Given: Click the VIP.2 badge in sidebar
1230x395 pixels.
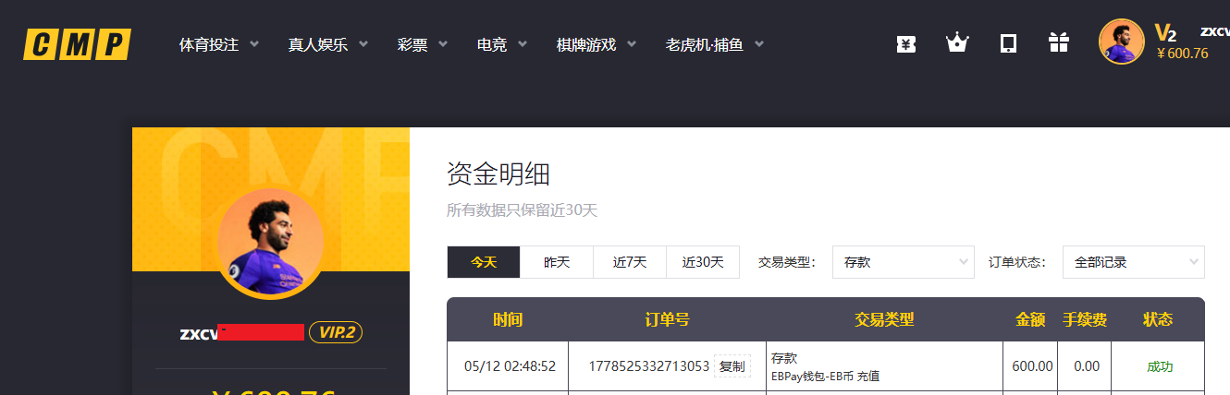Looking at the screenshot, I should coord(336,332).
